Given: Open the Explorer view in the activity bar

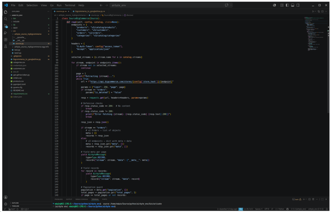Looking at the screenshot, I should 6,12.
